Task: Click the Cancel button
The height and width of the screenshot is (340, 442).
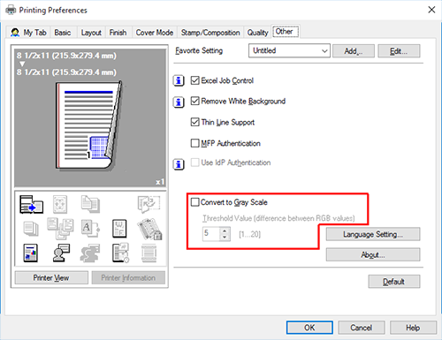Action: point(362,328)
